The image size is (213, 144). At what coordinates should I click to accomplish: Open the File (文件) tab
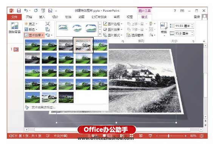coord(14,17)
